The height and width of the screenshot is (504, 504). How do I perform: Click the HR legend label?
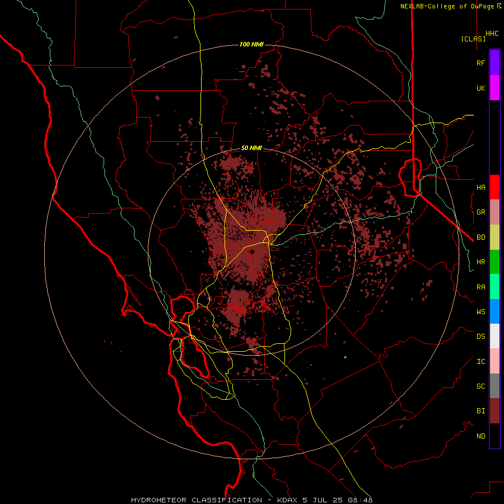(x=481, y=262)
